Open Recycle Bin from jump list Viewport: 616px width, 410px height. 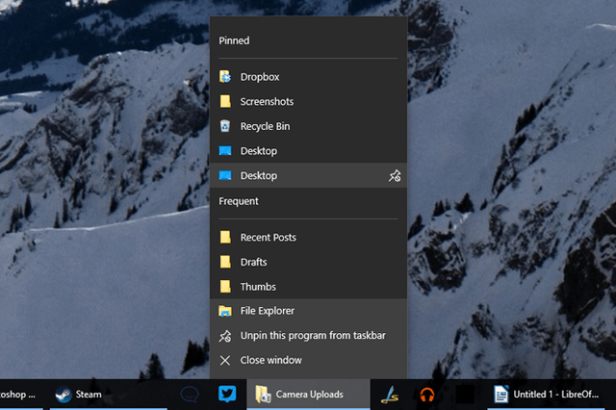point(308,126)
